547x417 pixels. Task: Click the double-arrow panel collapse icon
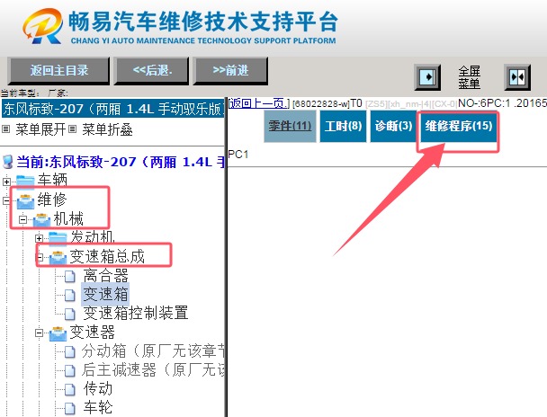(x=517, y=76)
